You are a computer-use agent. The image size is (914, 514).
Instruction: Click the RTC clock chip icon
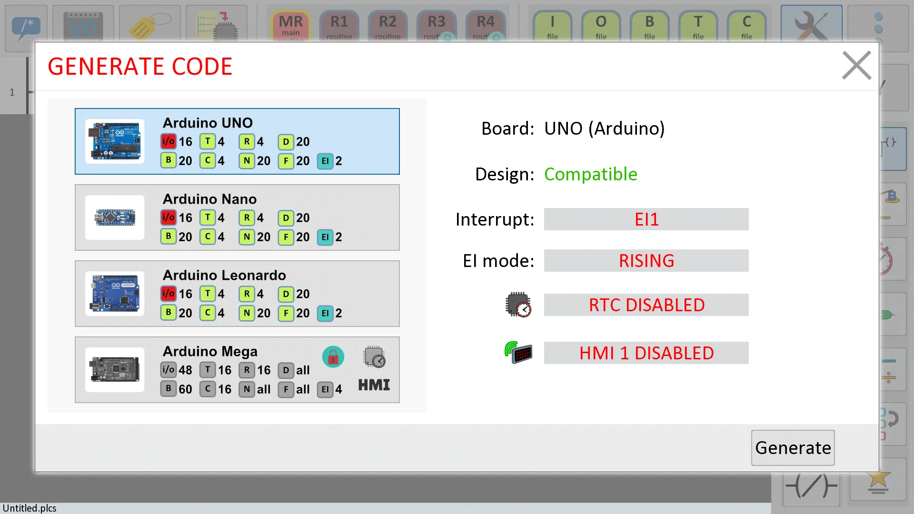518,305
